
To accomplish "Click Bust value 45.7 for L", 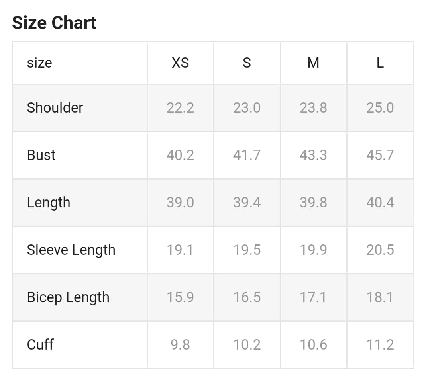I will [380, 155].
